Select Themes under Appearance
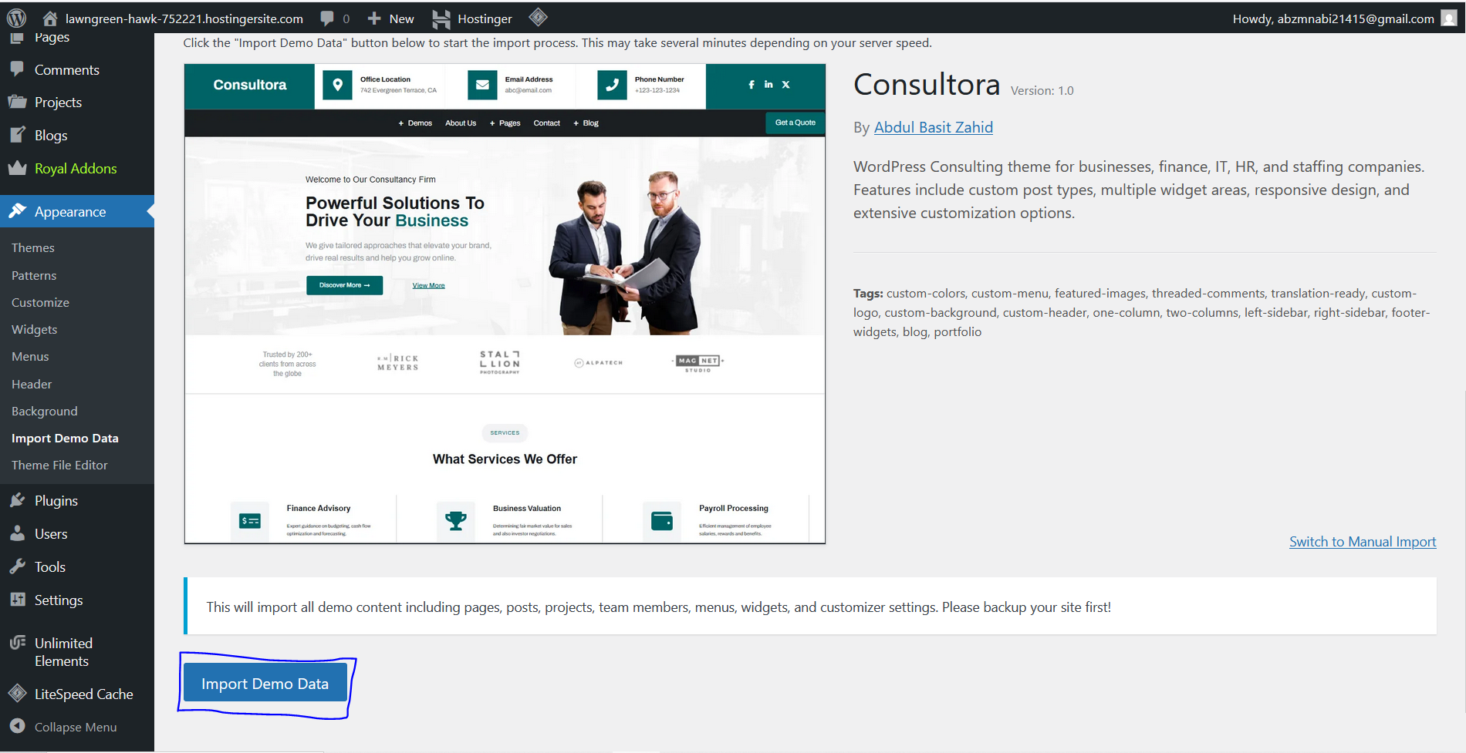1466x753 pixels. 32,247
